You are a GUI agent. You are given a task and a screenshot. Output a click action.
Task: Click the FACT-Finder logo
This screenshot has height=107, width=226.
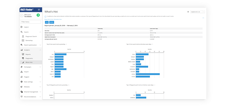coord(27,10)
